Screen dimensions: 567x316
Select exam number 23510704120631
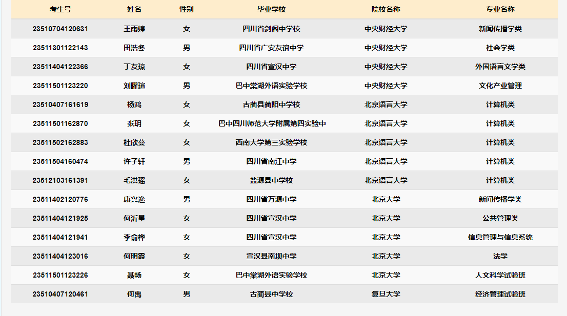tap(60, 29)
